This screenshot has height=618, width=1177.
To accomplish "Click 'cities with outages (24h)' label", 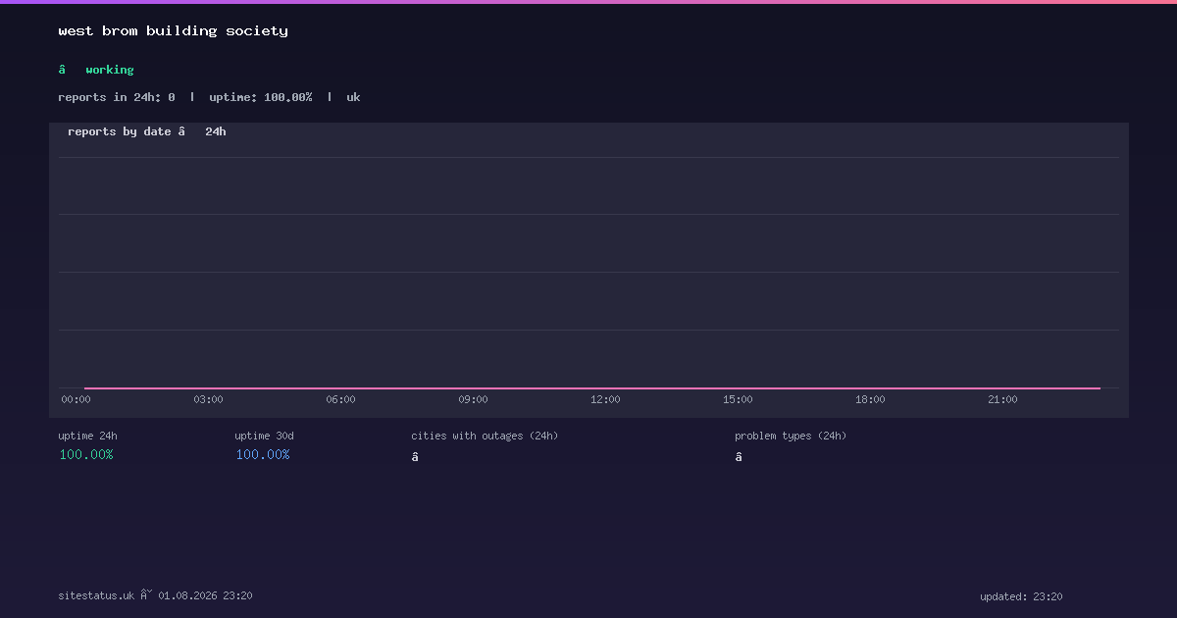I will 485,437.
